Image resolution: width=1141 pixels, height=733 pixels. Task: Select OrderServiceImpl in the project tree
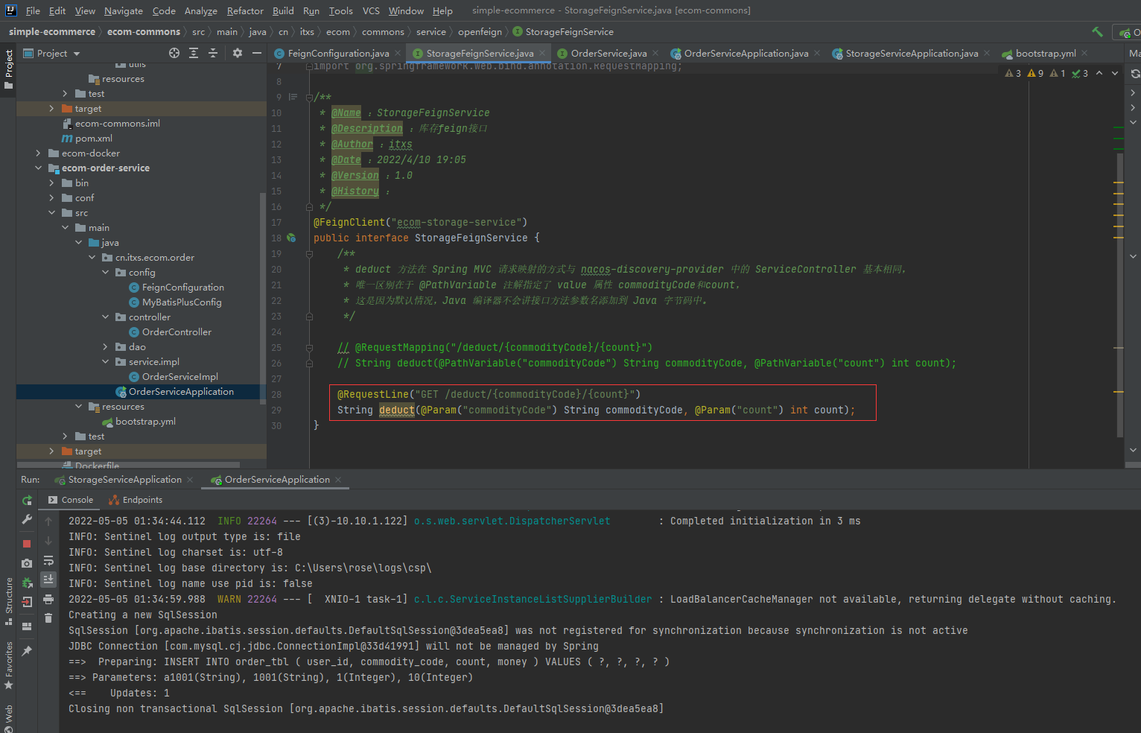click(180, 377)
